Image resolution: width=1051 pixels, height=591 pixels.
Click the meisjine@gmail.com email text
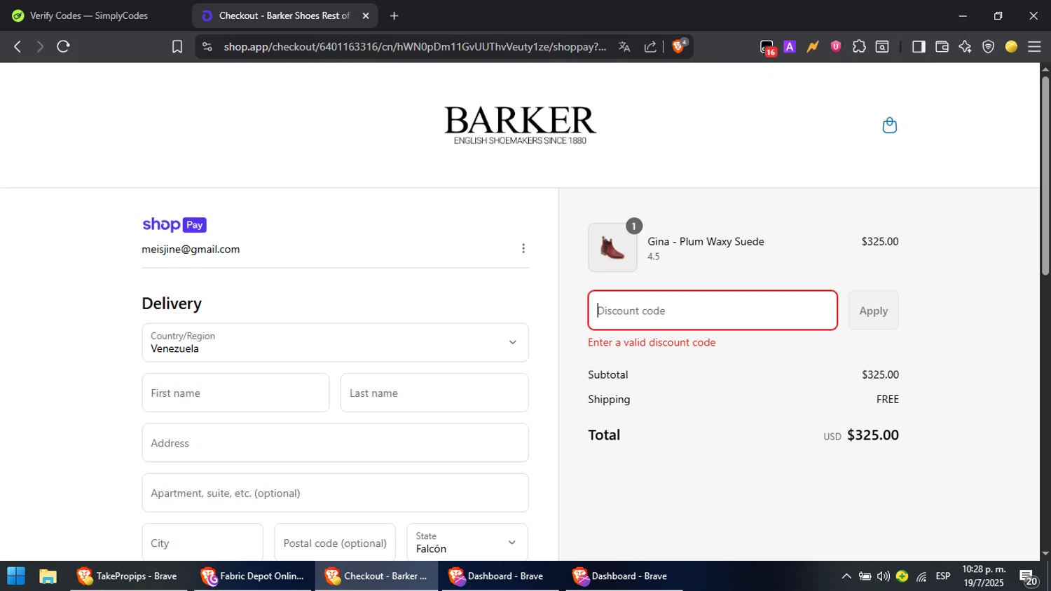(191, 249)
